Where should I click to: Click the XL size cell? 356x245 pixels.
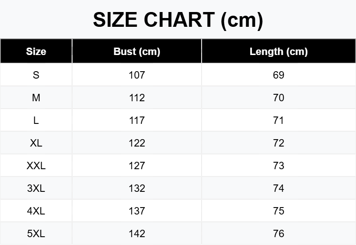pos(36,143)
